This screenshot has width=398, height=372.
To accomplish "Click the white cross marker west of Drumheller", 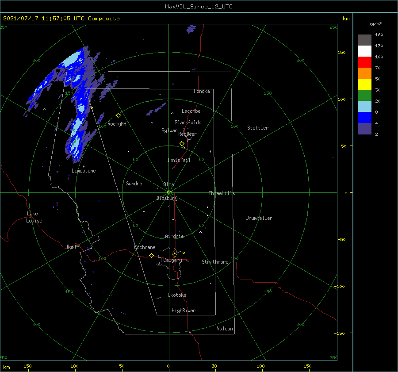I will pos(250,178).
